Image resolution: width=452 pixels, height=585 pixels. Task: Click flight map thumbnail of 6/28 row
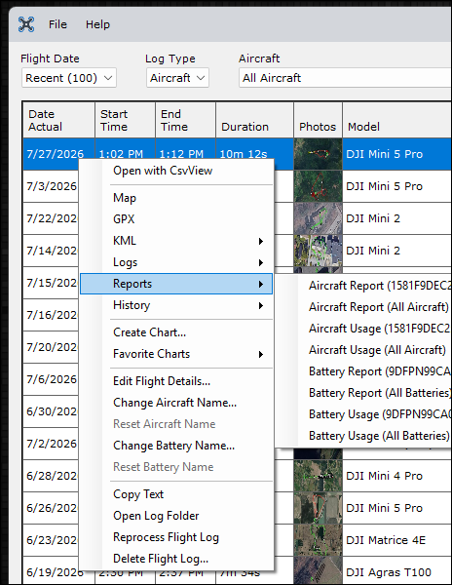(x=318, y=476)
